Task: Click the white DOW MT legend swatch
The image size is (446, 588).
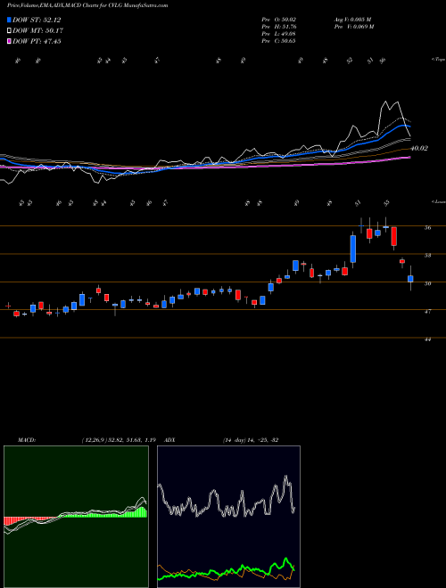Action: (10, 31)
